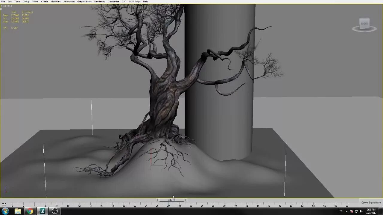This screenshot has width=383, height=215.
Task: Open the File menu
Action: (x=3, y=2)
